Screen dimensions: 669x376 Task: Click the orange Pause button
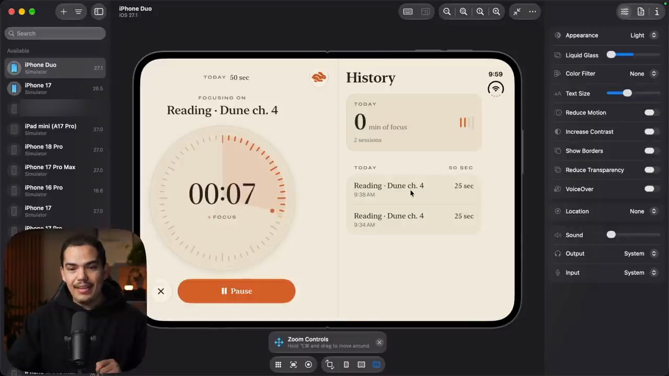(x=236, y=291)
